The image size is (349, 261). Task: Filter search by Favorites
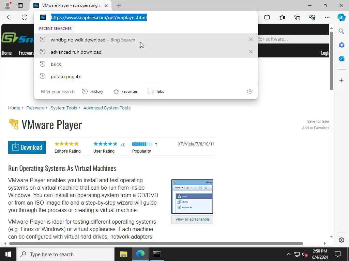[x=125, y=91]
